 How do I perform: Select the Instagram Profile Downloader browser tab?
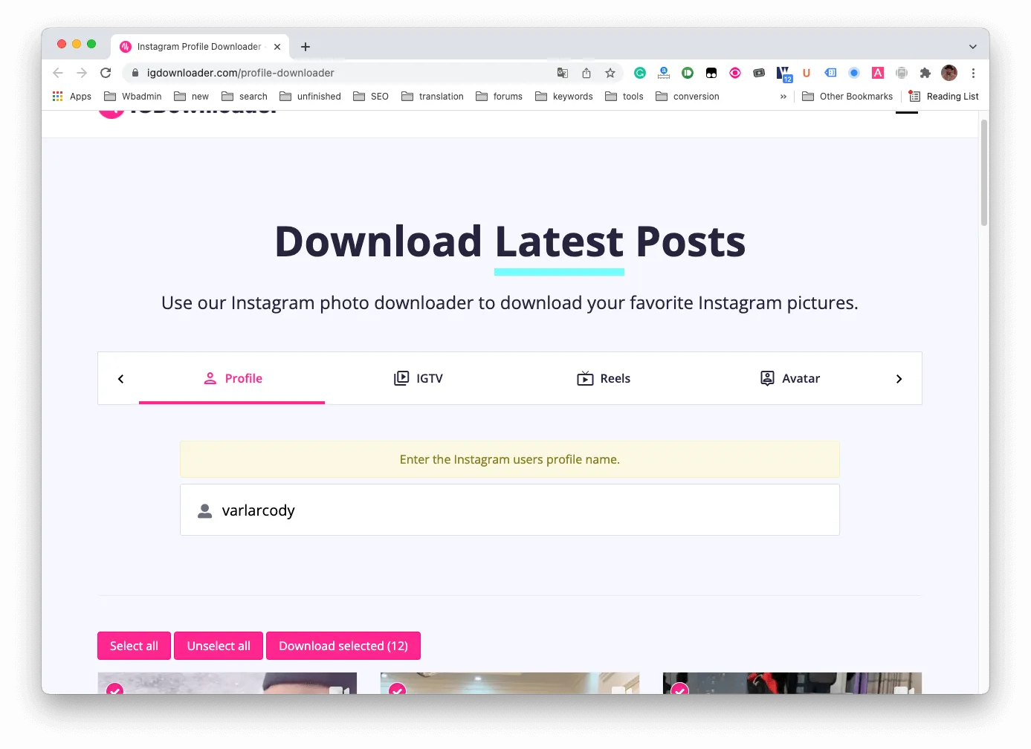(199, 47)
